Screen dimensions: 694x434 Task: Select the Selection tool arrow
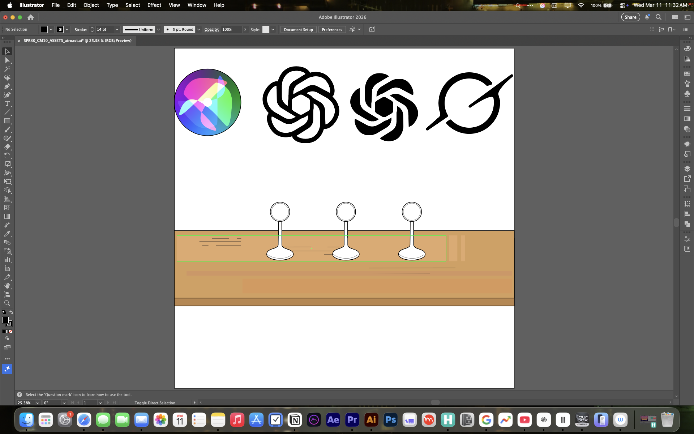point(7,52)
